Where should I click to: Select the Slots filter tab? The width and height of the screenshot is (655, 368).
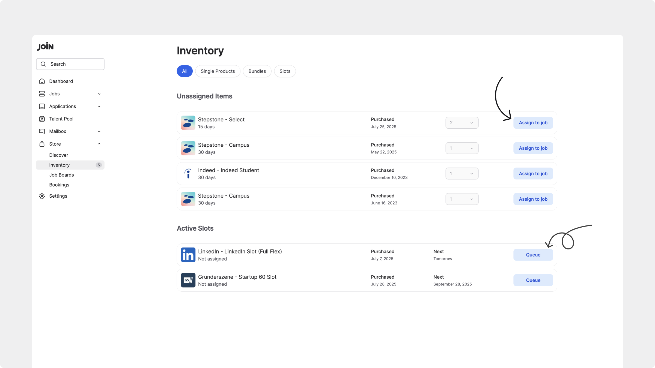(x=285, y=71)
